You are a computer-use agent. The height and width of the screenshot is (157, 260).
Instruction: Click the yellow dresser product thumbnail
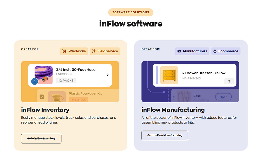[169, 75]
